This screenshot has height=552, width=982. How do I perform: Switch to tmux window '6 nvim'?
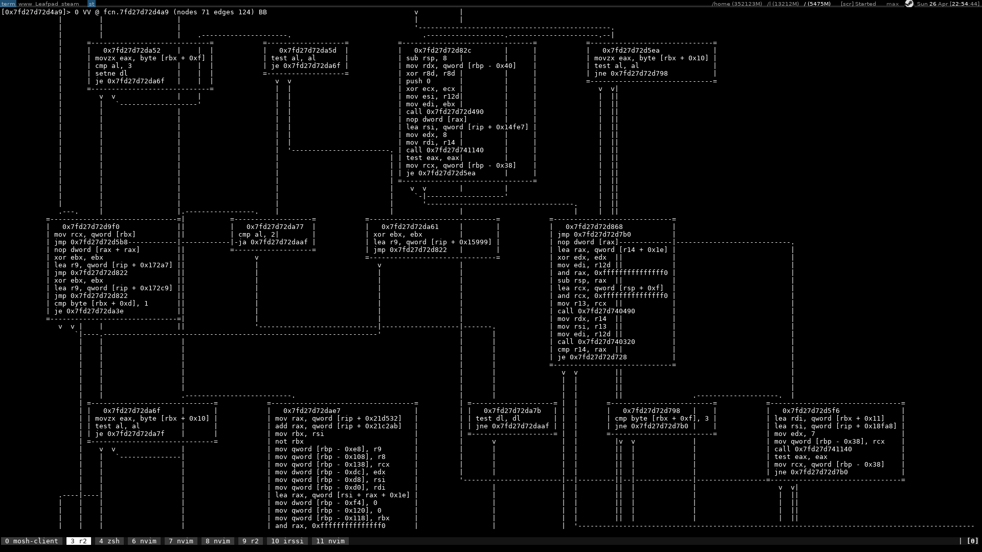pos(144,541)
